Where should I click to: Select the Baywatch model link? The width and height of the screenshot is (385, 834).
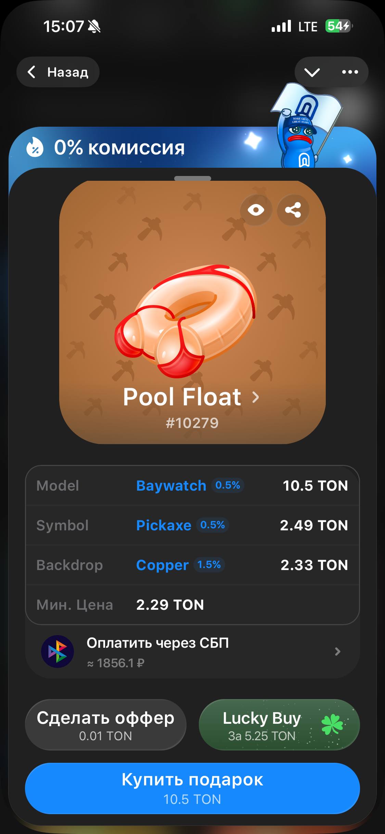[171, 485]
